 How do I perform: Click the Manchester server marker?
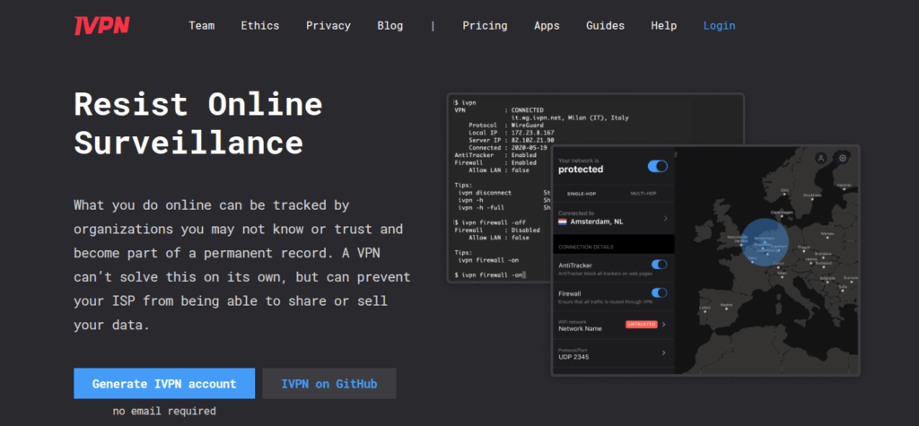(738, 238)
